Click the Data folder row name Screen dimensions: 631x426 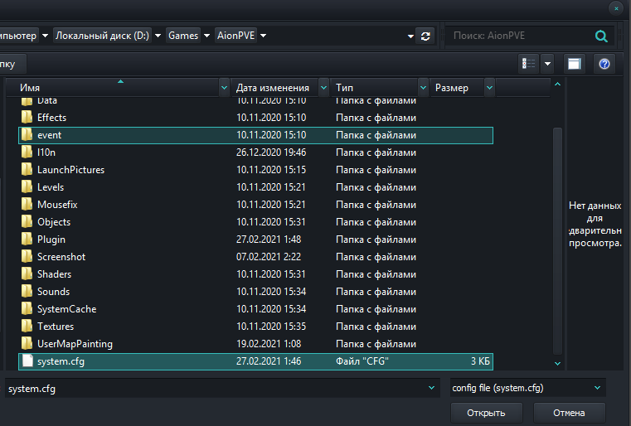[x=47, y=100]
